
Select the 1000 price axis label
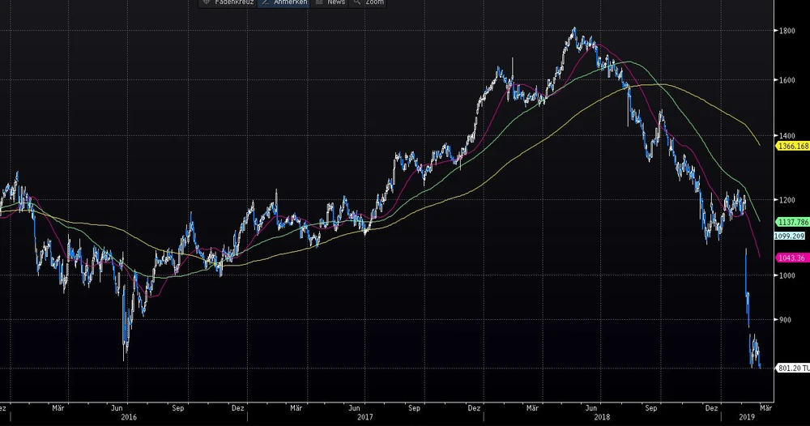pos(787,275)
